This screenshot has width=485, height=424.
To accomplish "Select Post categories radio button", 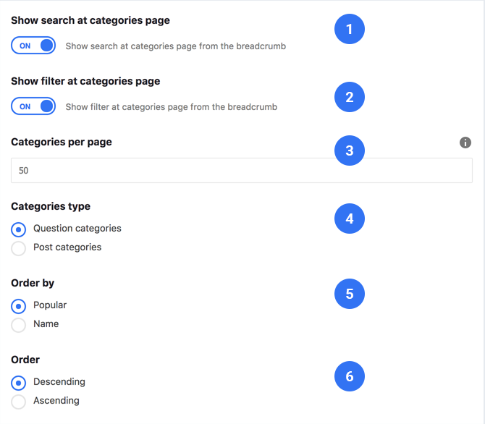I will pyautogui.click(x=19, y=248).
